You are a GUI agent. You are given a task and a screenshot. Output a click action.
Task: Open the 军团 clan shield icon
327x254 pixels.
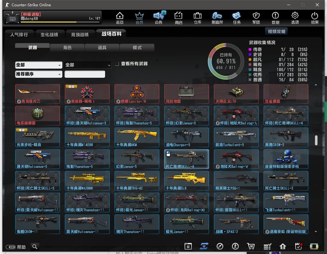[x=256, y=18]
